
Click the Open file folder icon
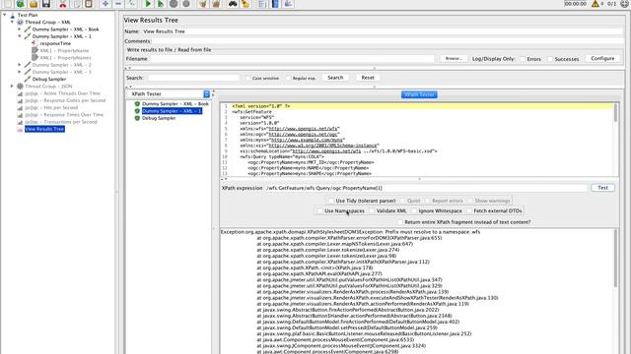click(x=33, y=4)
